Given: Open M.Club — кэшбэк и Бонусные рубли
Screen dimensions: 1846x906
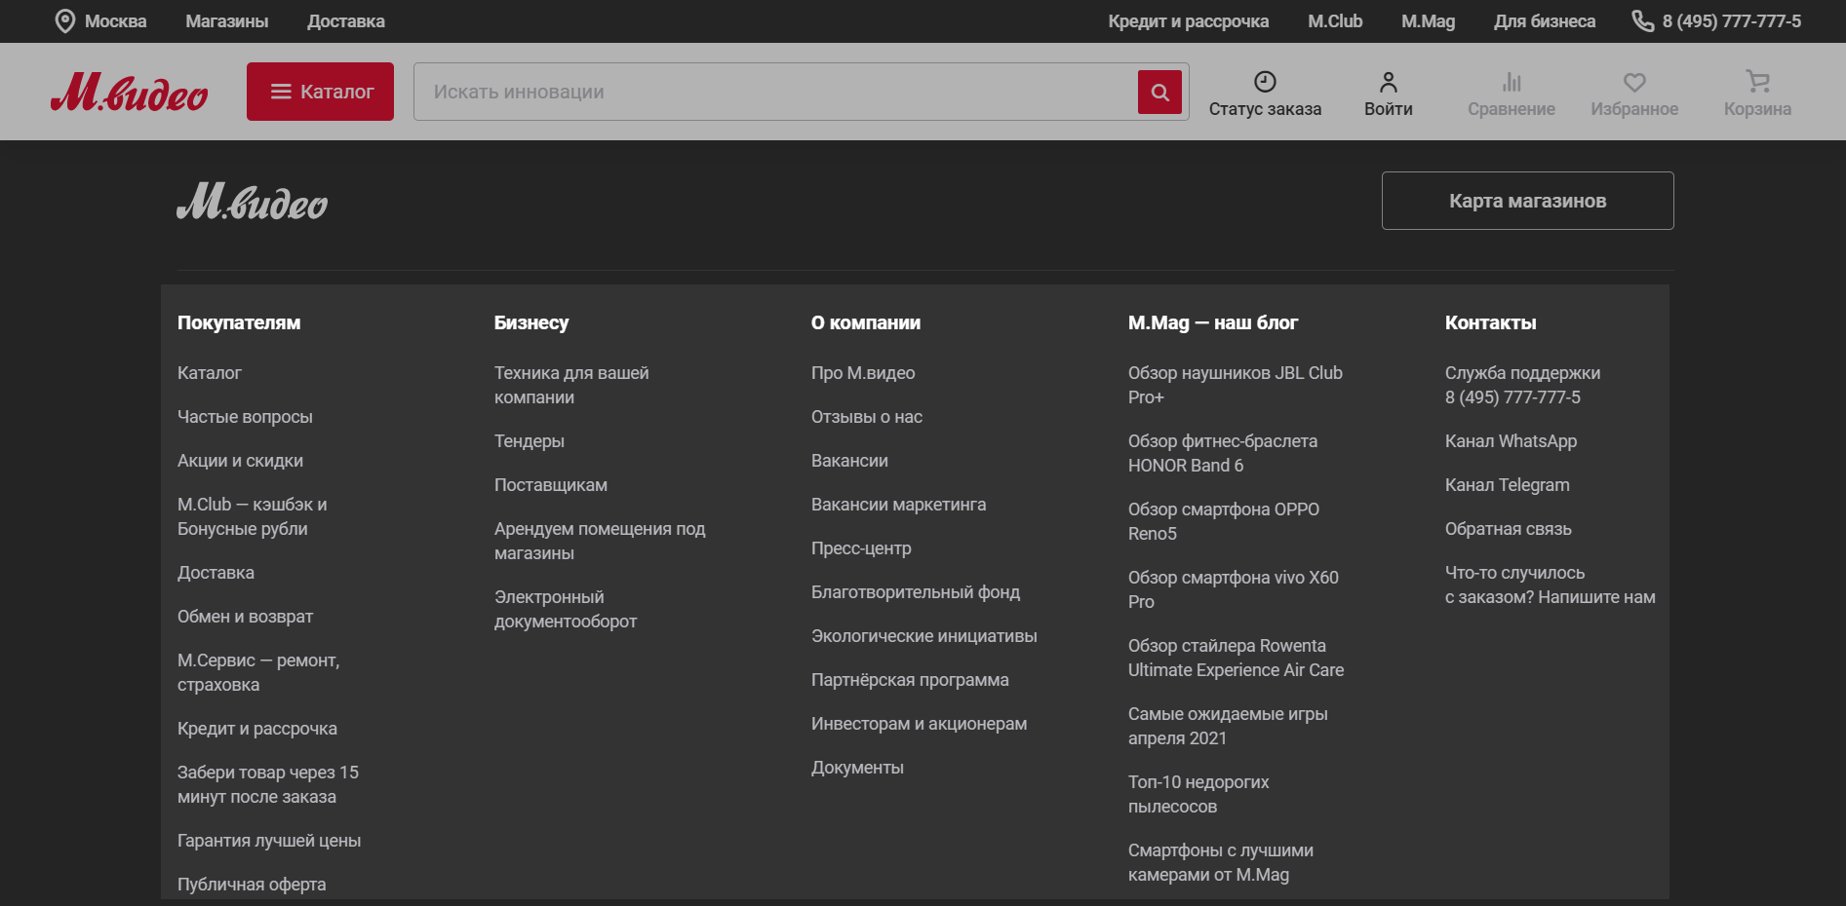Looking at the screenshot, I should tap(253, 516).
